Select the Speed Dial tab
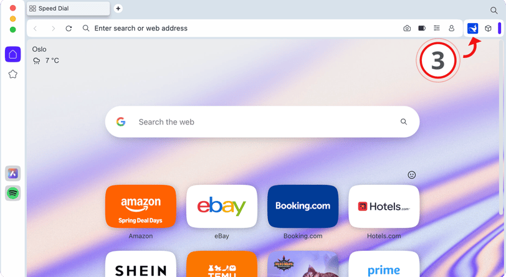This screenshot has width=506, height=277. pos(68,8)
